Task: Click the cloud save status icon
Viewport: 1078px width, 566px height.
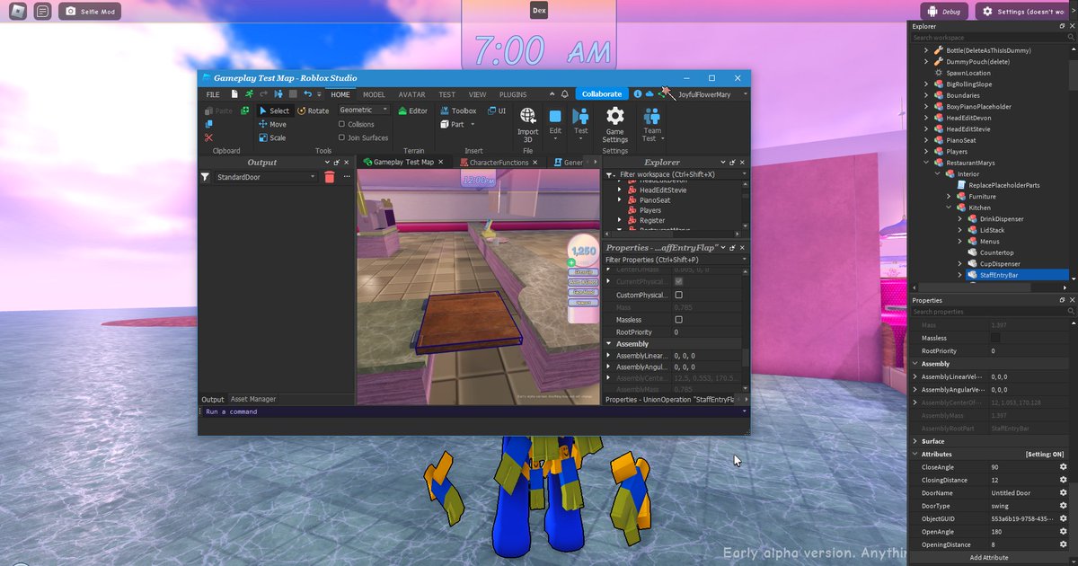Action: (649, 94)
